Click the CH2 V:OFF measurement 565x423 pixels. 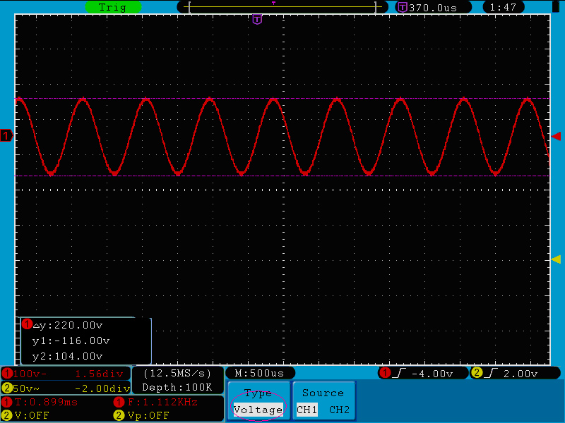32,415
